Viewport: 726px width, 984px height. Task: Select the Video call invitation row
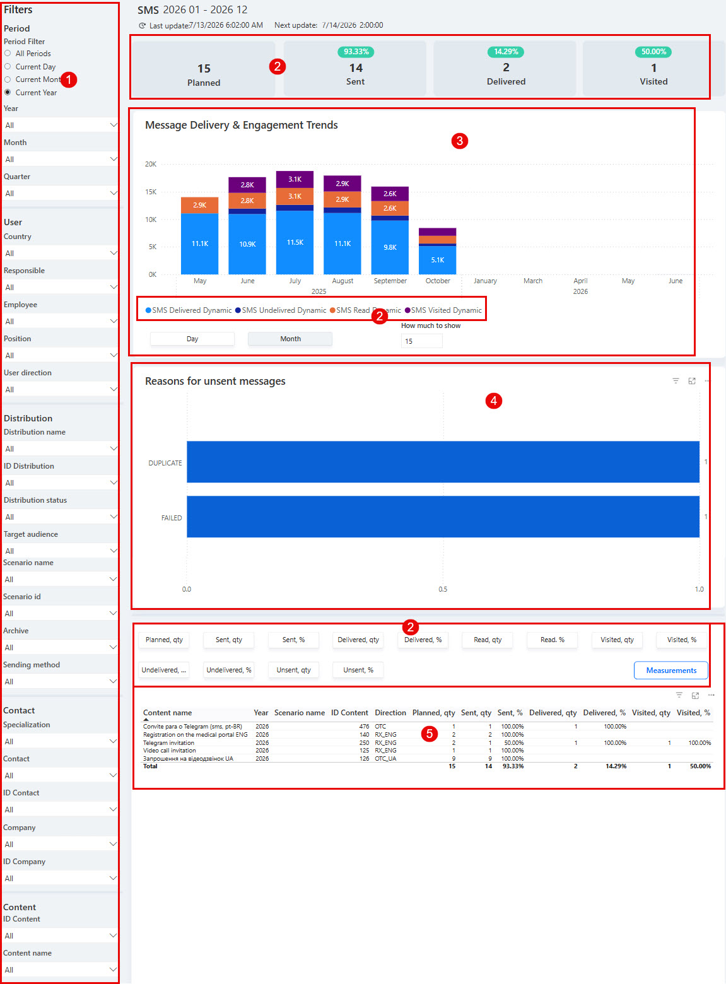point(427,751)
